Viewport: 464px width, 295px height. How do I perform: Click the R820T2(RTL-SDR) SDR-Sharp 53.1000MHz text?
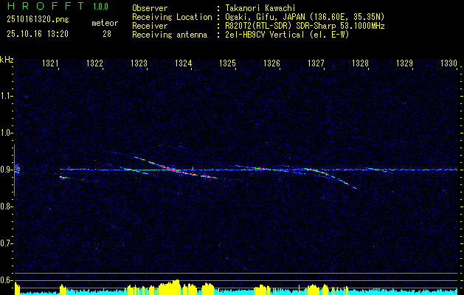(305, 26)
